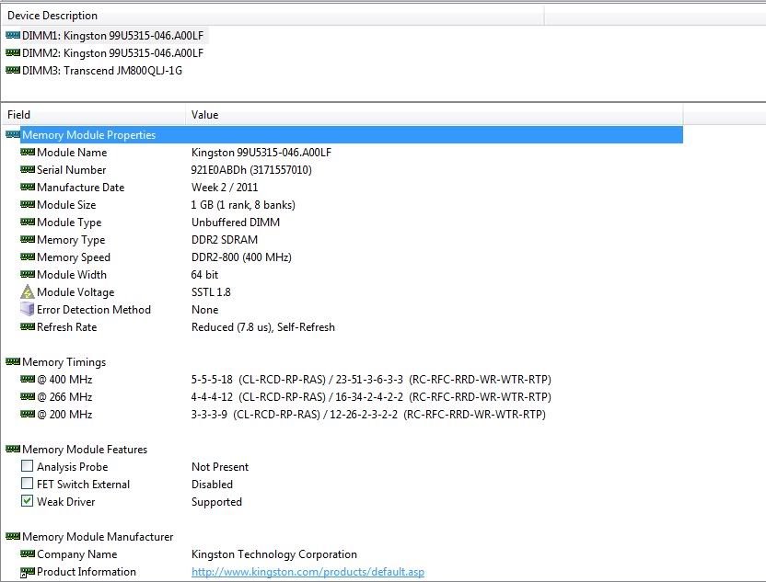766x582 pixels.
Task: Click the Memory Module Manufacturer label
Action: pos(98,537)
